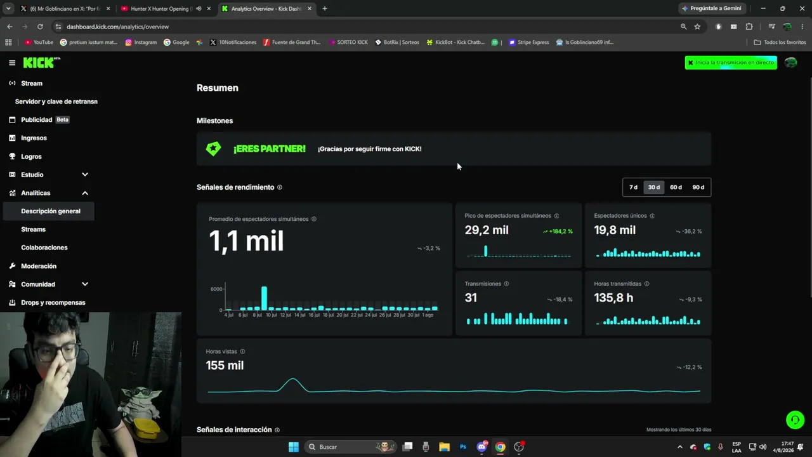The width and height of the screenshot is (812, 457).
Task: Open Colaboraciones under Analíticas
Action: (x=44, y=248)
